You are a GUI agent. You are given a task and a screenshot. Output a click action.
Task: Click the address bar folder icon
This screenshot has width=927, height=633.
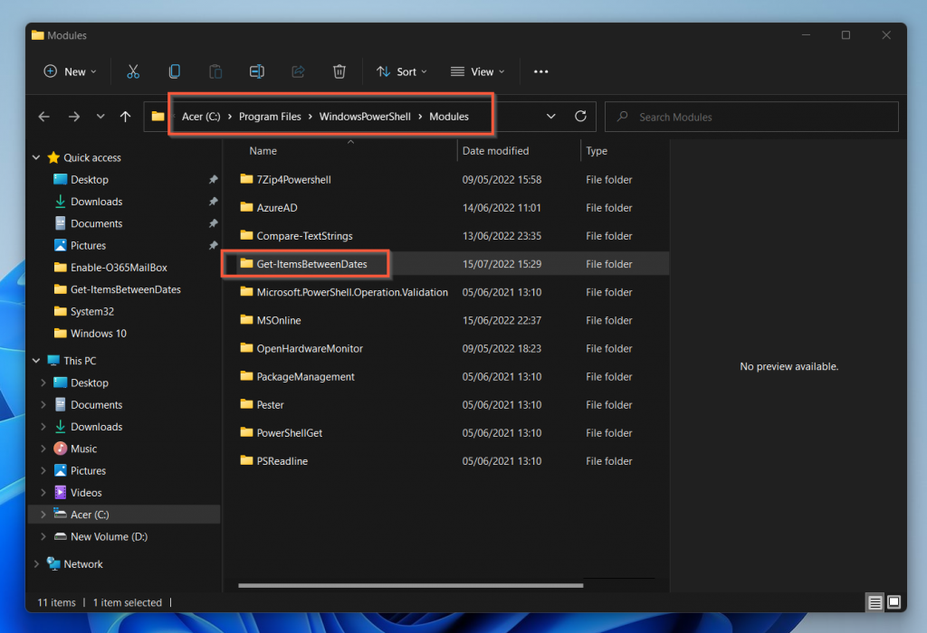[158, 117]
